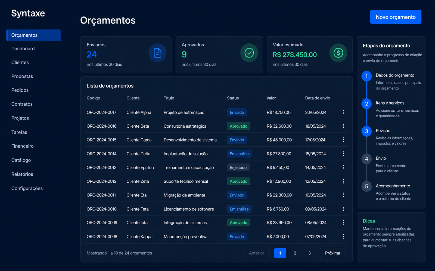Image resolution: width=435 pixels, height=271 pixels.
Task: Click the checkmark icon on Aprovados card
Action: [x=249, y=53]
